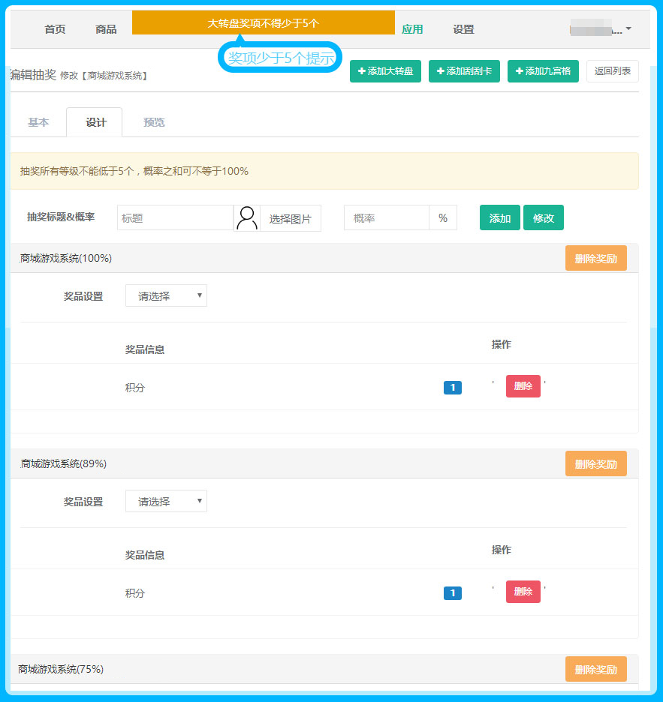Click 添加刮刮卡 plus button
663x702 pixels.
(464, 71)
